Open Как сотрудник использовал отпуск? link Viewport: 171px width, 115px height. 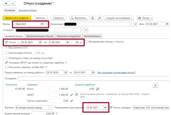click(116, 72)
